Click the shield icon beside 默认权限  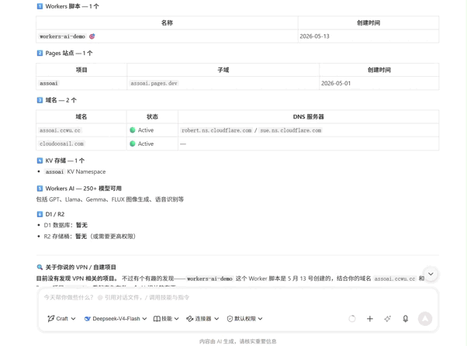pos(230,319)
